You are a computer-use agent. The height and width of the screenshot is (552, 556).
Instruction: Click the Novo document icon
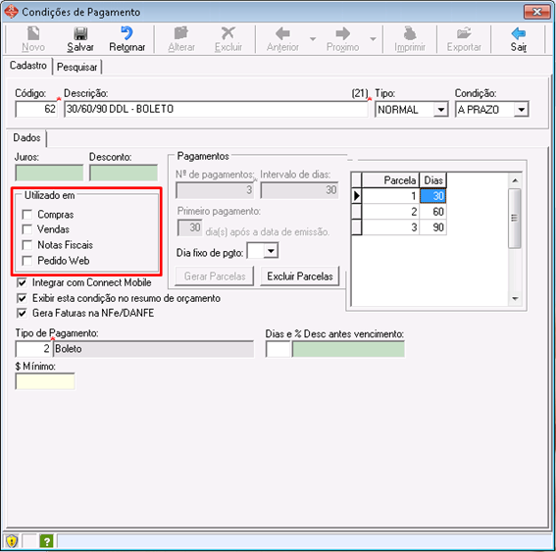[x=33, y=33]
